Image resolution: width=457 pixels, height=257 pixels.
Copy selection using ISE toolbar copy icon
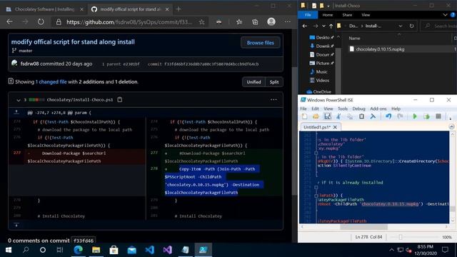[x=350, y=116]
